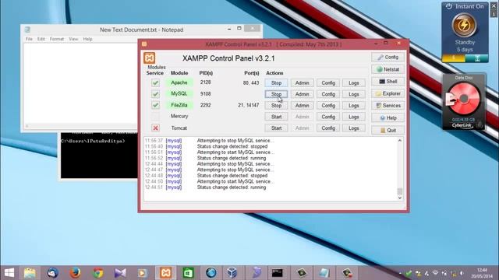Open MySQL Admin
Viewport: 499px width, 280px height.
tap(302, 94)
